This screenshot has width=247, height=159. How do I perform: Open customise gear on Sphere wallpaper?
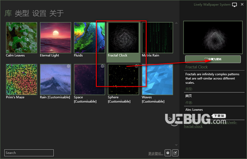(x=137, y=66)
